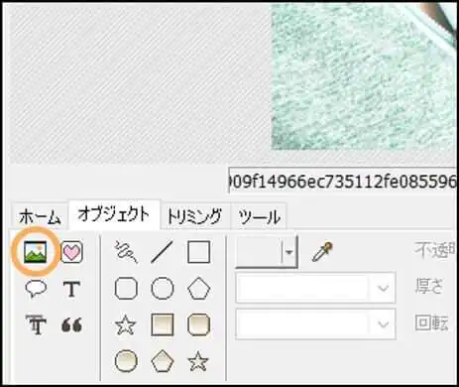Switch to the トリミング tab

click(194, 217)
